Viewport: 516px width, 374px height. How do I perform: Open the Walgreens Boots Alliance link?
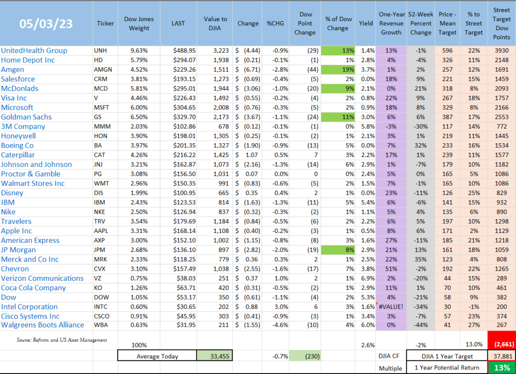coord(42,325)
